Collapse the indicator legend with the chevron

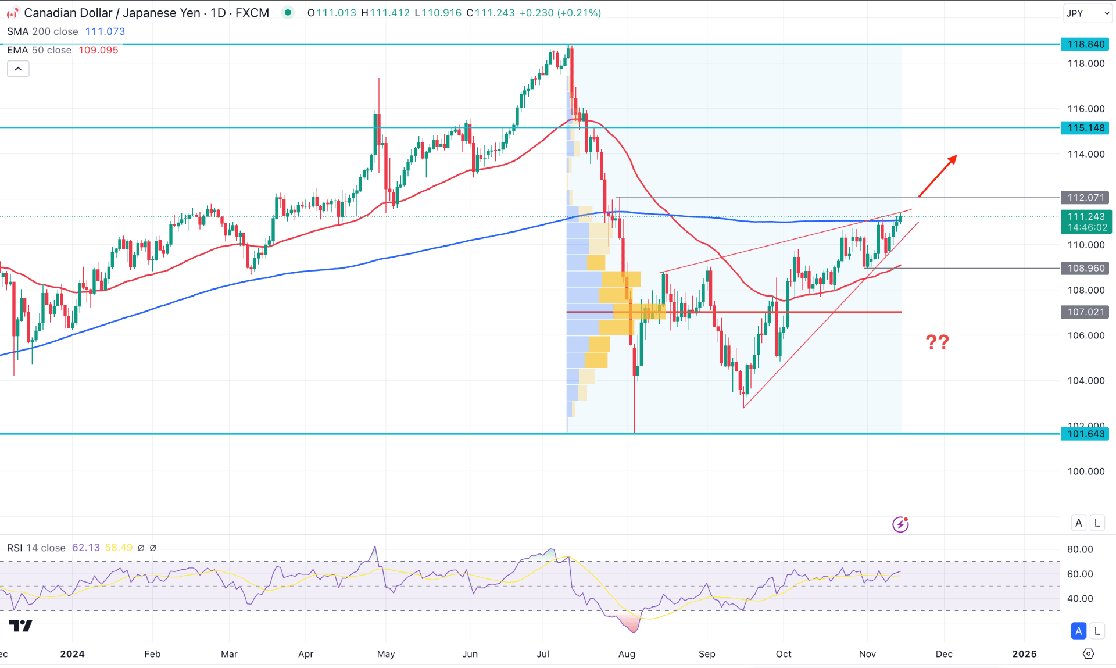coord(18,69)
